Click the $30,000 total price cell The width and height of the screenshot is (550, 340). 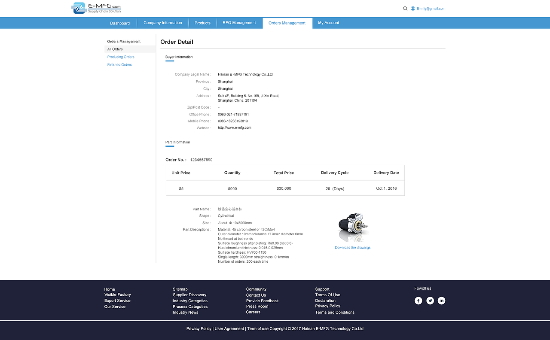pos(284,188)
